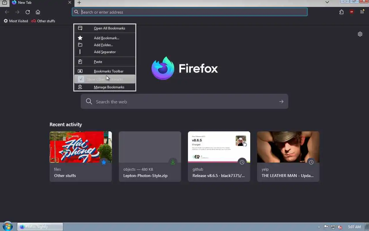Click the clock history badge on github card
The image size is (369, 231).
[242, 162]
